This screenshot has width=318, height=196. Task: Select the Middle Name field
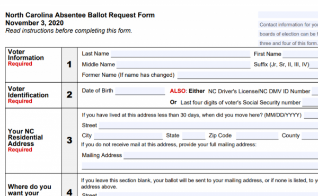(x=183, y=65)
